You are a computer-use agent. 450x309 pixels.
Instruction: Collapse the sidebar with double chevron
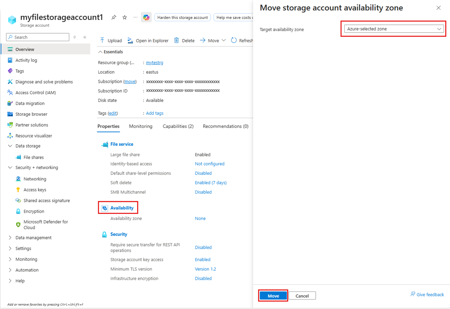click(x=85, y=37)
